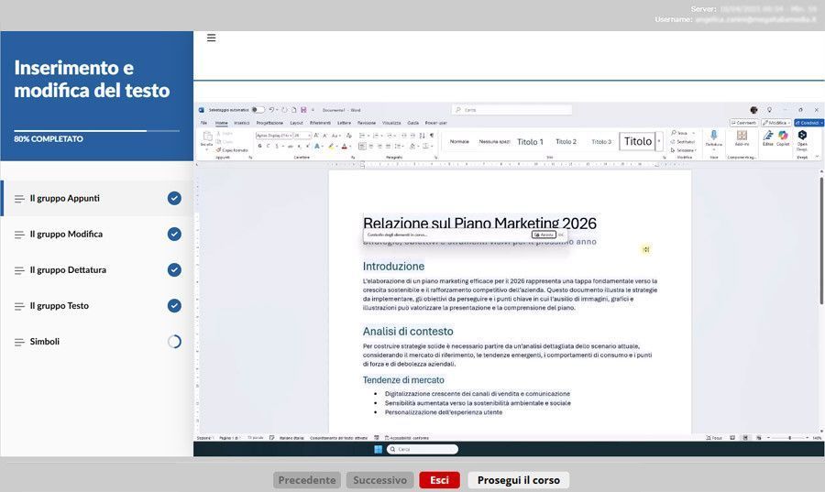Click the Save icon in title bar

click(x=303, y=110)
